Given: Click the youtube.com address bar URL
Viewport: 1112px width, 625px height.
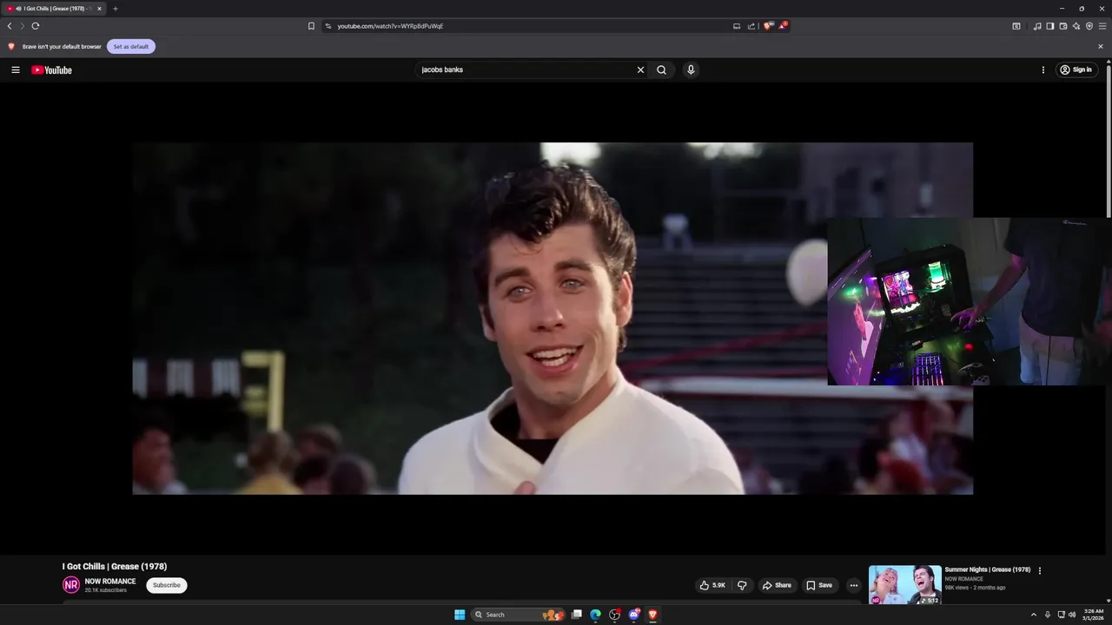Looking at the screenshot, I should click(390, 26).
